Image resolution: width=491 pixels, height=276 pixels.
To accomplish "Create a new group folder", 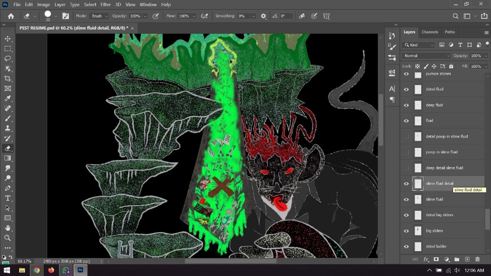I will click(x=457, y=260).
